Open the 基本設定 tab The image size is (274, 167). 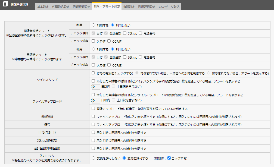(43, 7)
